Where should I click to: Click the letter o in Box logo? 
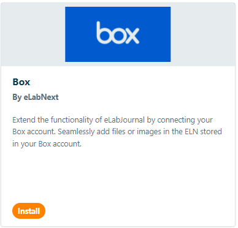click(x=117, y=36)
